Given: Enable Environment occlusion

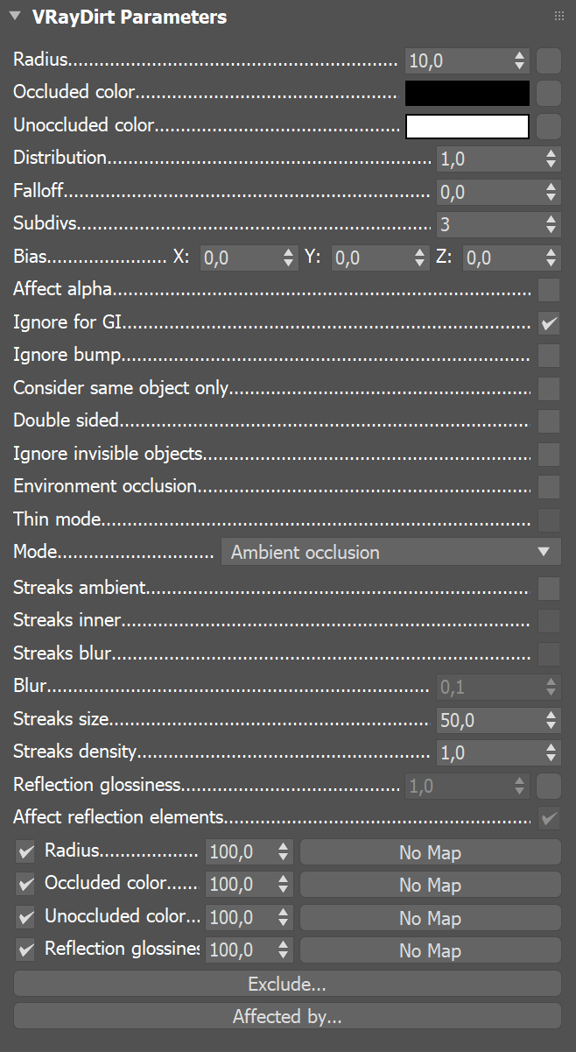Looking at the screenshot, I should pos(549,487).
